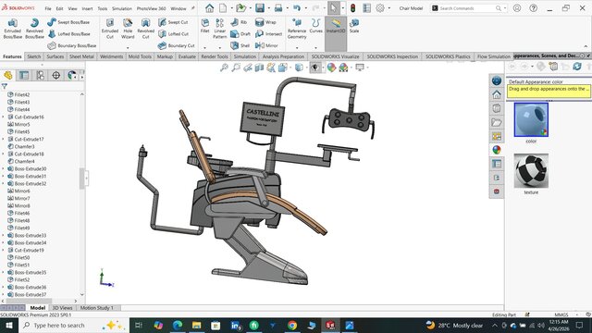Viewport: 592px width, 333px height.
Task: Expand the Boss-Extrude33 feature
Action: pyautogui.click(x=3, y=235)
